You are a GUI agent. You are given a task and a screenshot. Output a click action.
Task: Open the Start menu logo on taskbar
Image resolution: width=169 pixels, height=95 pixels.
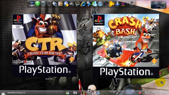click(x=3, y=93)
